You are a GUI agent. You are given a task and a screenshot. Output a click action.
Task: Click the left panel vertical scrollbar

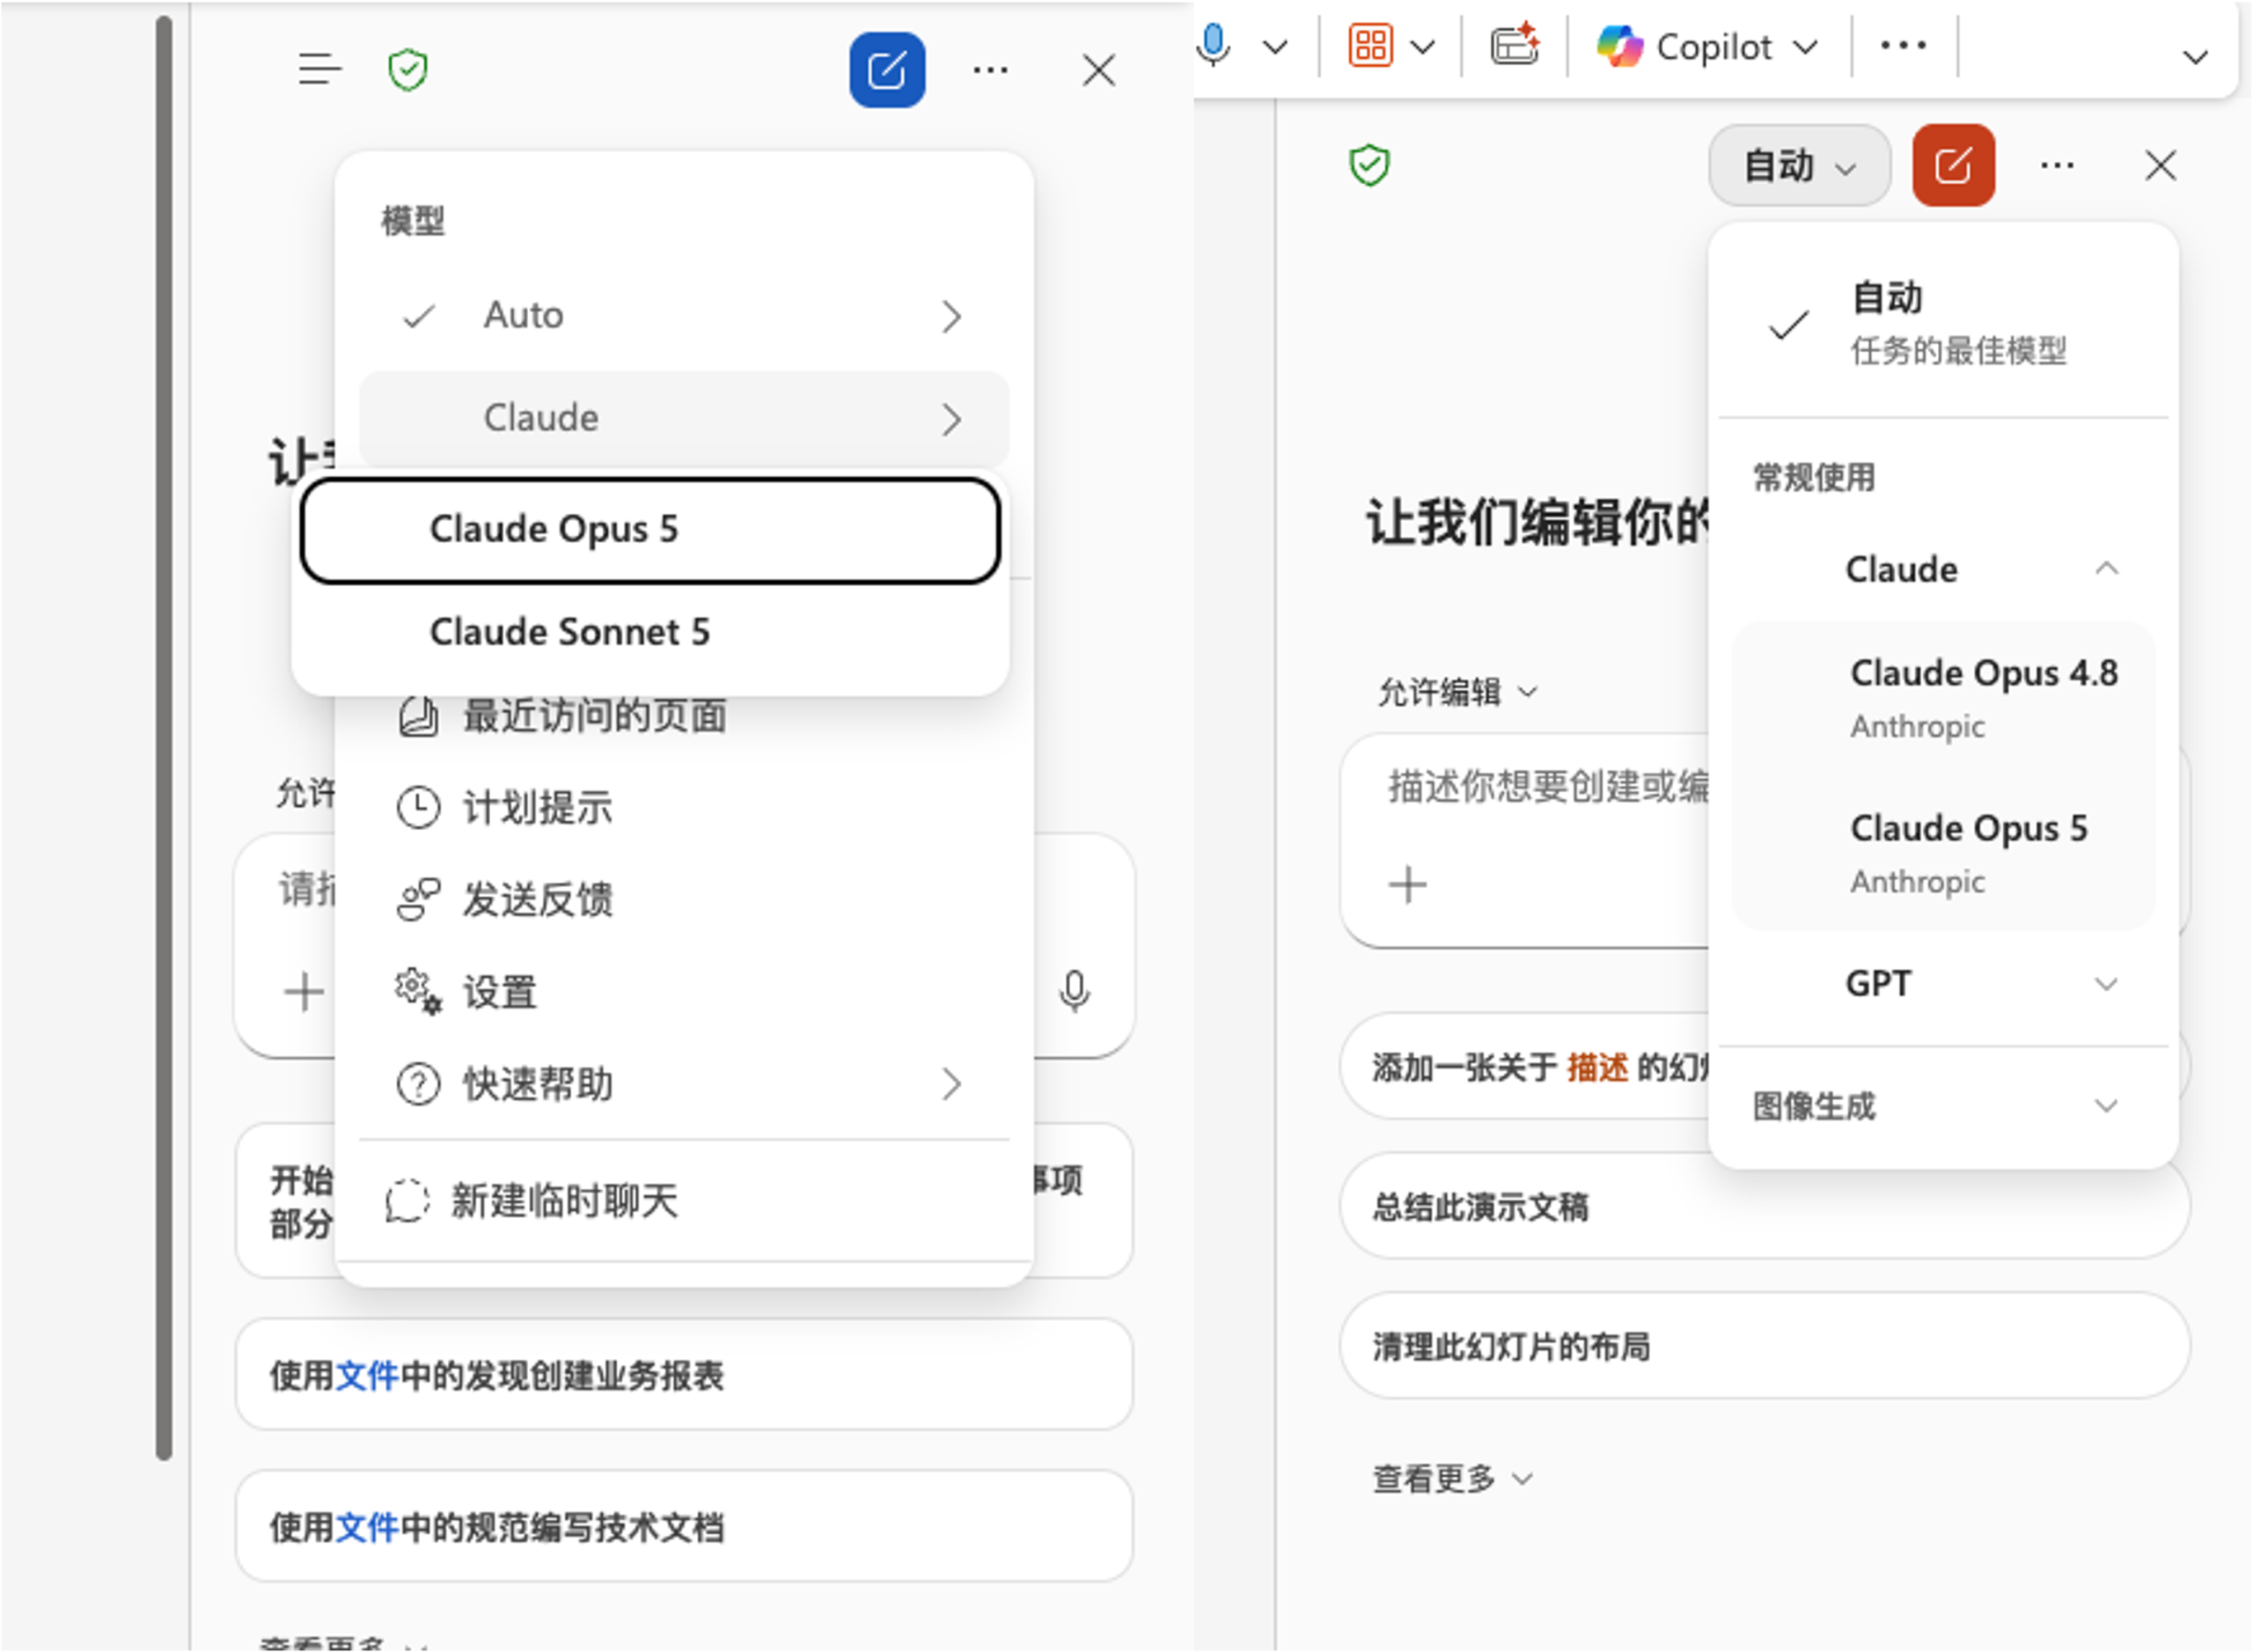[x=164, y=738]
